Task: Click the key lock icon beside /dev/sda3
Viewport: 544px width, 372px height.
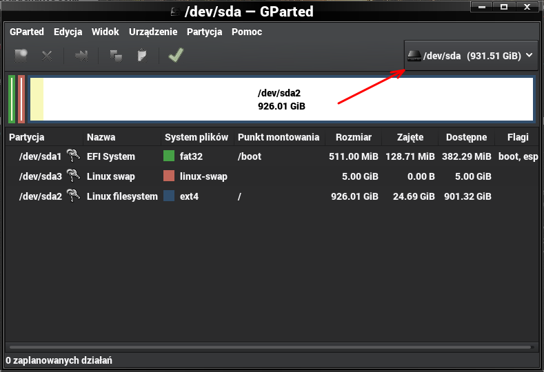Action: point(73,176)
